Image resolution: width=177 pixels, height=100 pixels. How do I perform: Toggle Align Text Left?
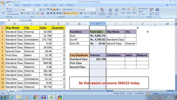(x=48, y=13)
